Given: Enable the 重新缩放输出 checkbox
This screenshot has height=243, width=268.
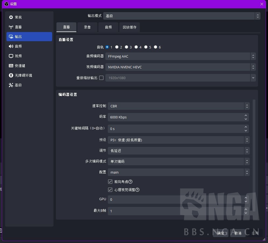Looking at the screenshot, I should tap(101, 78).
